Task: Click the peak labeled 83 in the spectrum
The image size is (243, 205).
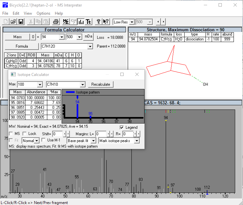Action: point(141,187)
